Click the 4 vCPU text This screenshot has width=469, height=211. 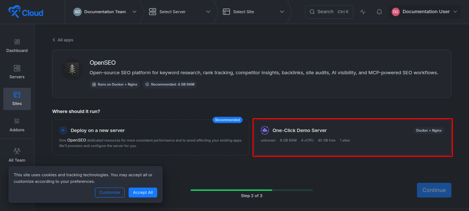(x=307, y=140)
